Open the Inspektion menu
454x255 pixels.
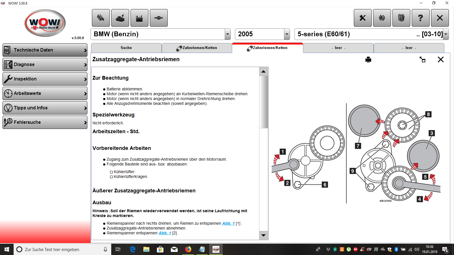[45, 79]
